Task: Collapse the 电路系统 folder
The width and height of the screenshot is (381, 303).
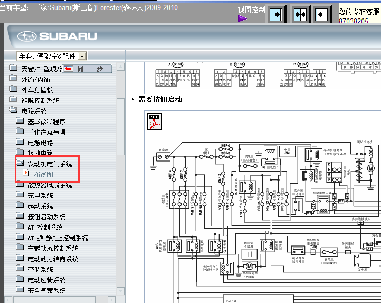Action: 14,110
